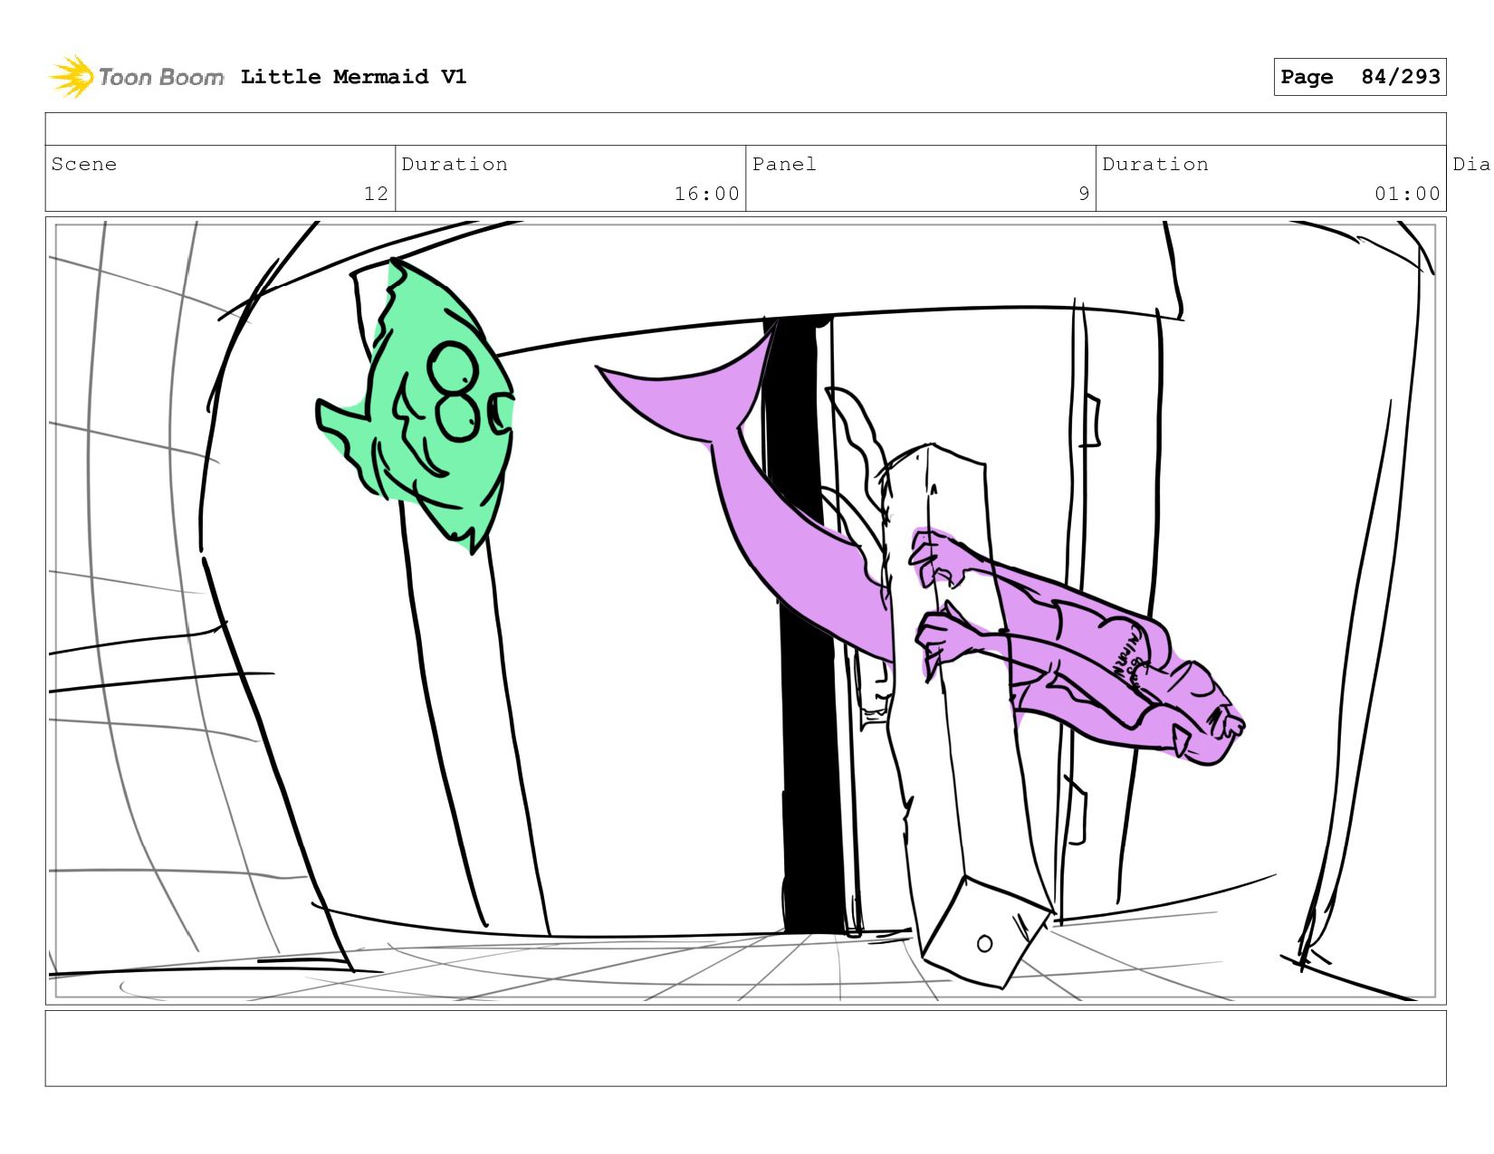This screenshot has height=1154, width=1494.
Task: Select the scene number '12'
Action: coord(376,194)
